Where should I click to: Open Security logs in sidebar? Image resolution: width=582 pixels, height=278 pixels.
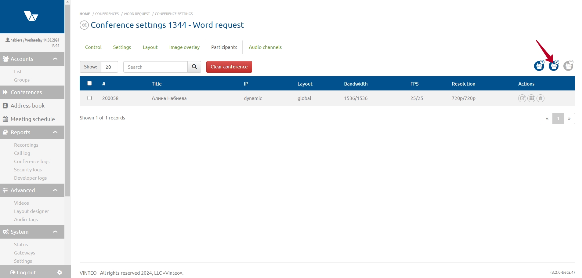pyautogui.click(x=28, y=170)
